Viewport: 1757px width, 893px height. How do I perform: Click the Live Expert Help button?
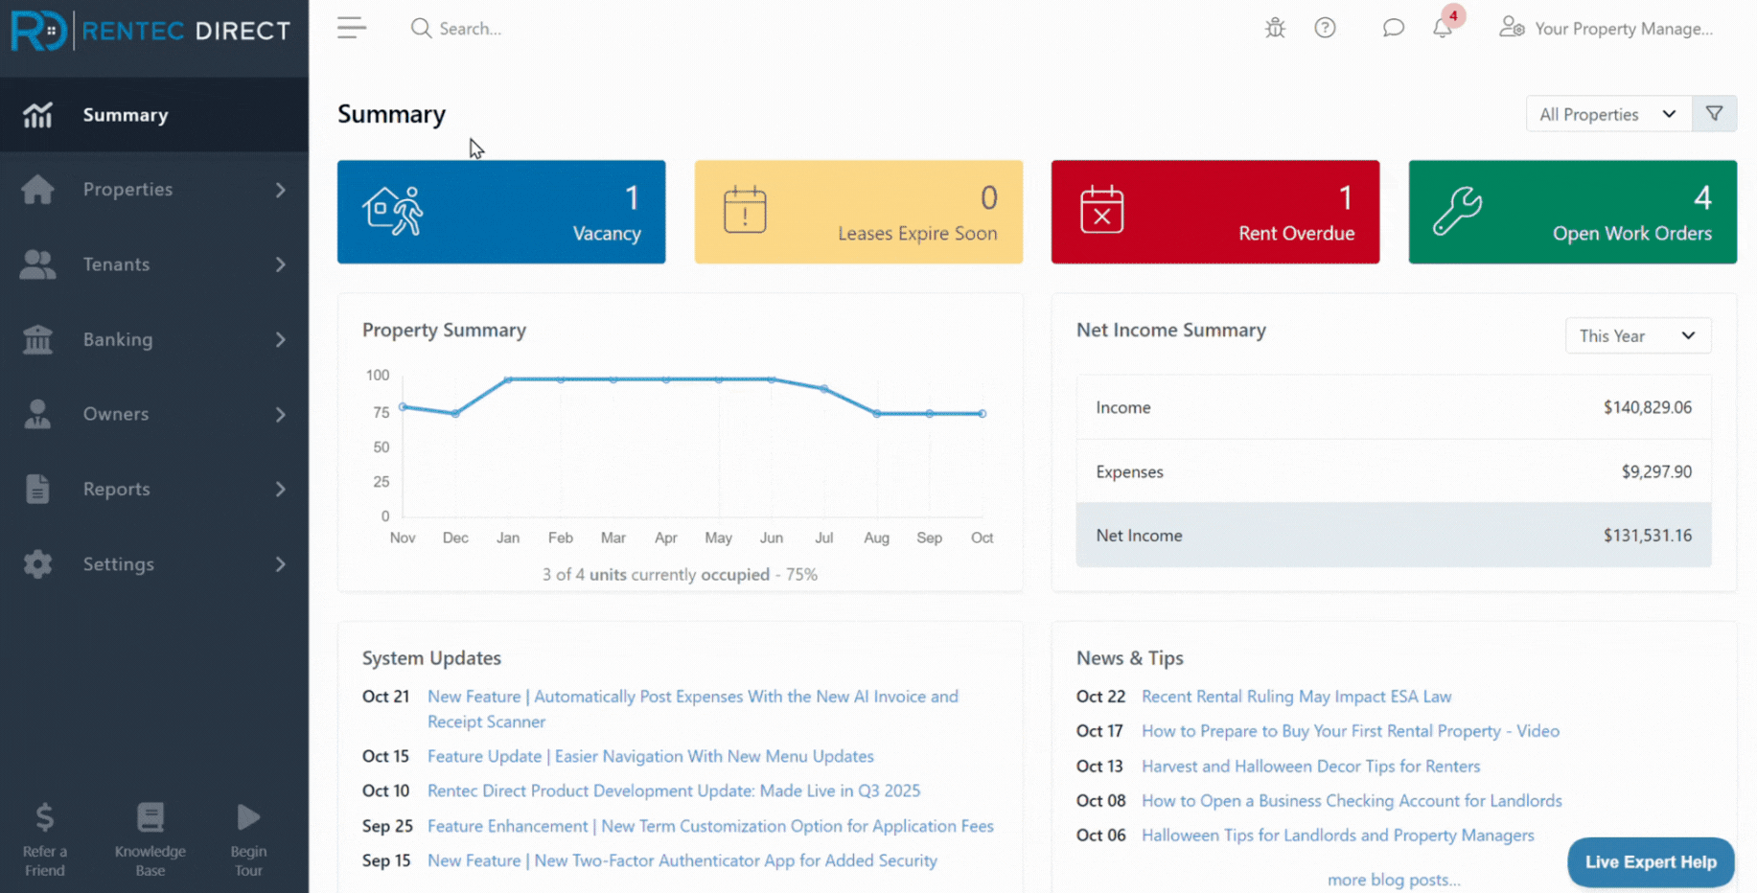click(x=1651, y=862)
